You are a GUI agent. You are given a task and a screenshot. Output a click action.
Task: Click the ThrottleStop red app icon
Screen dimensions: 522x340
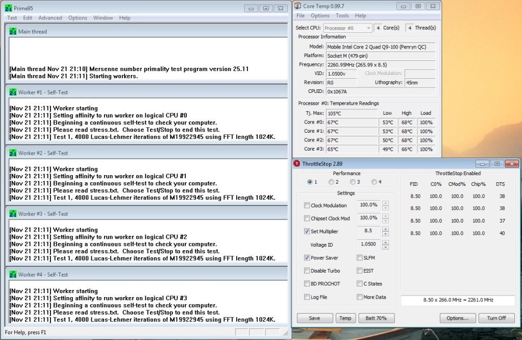tap(296, 163)
